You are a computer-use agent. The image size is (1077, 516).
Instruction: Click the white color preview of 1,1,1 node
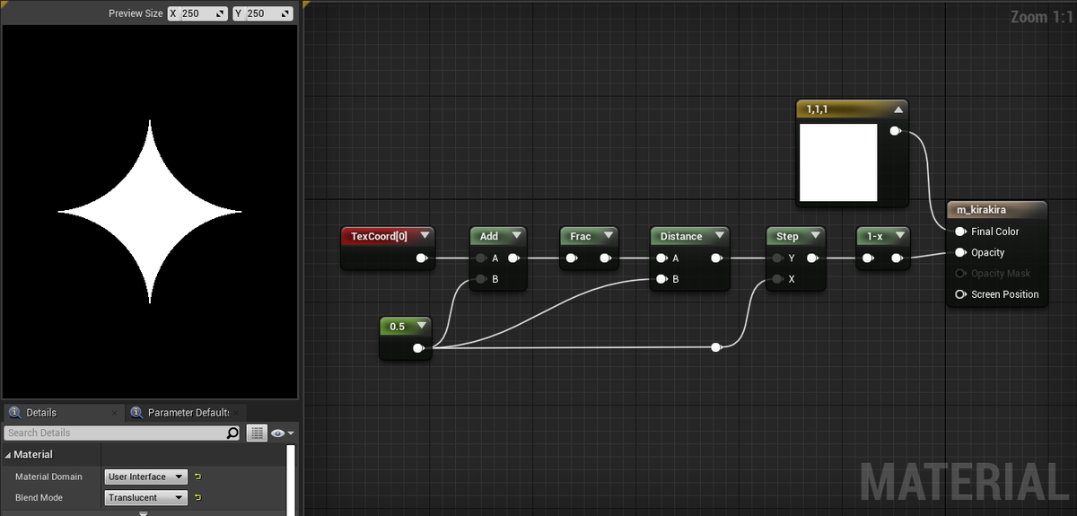(838, 162)
